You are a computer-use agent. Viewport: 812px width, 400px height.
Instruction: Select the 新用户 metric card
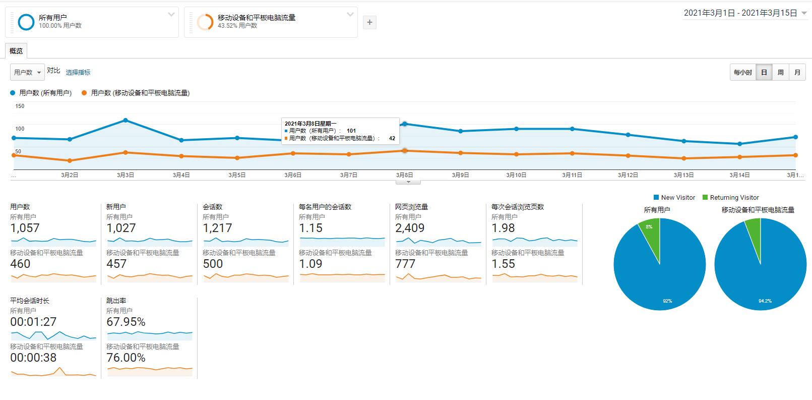pyautogui.click(x=149, y=244)
